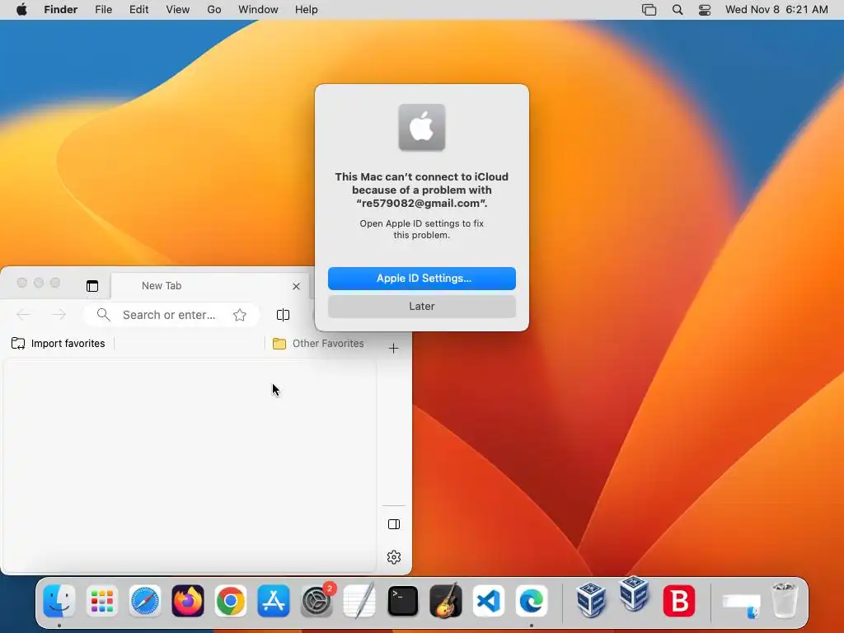
Task: Open TextEdit from the Dock
Action: click(x=359, y=600)
